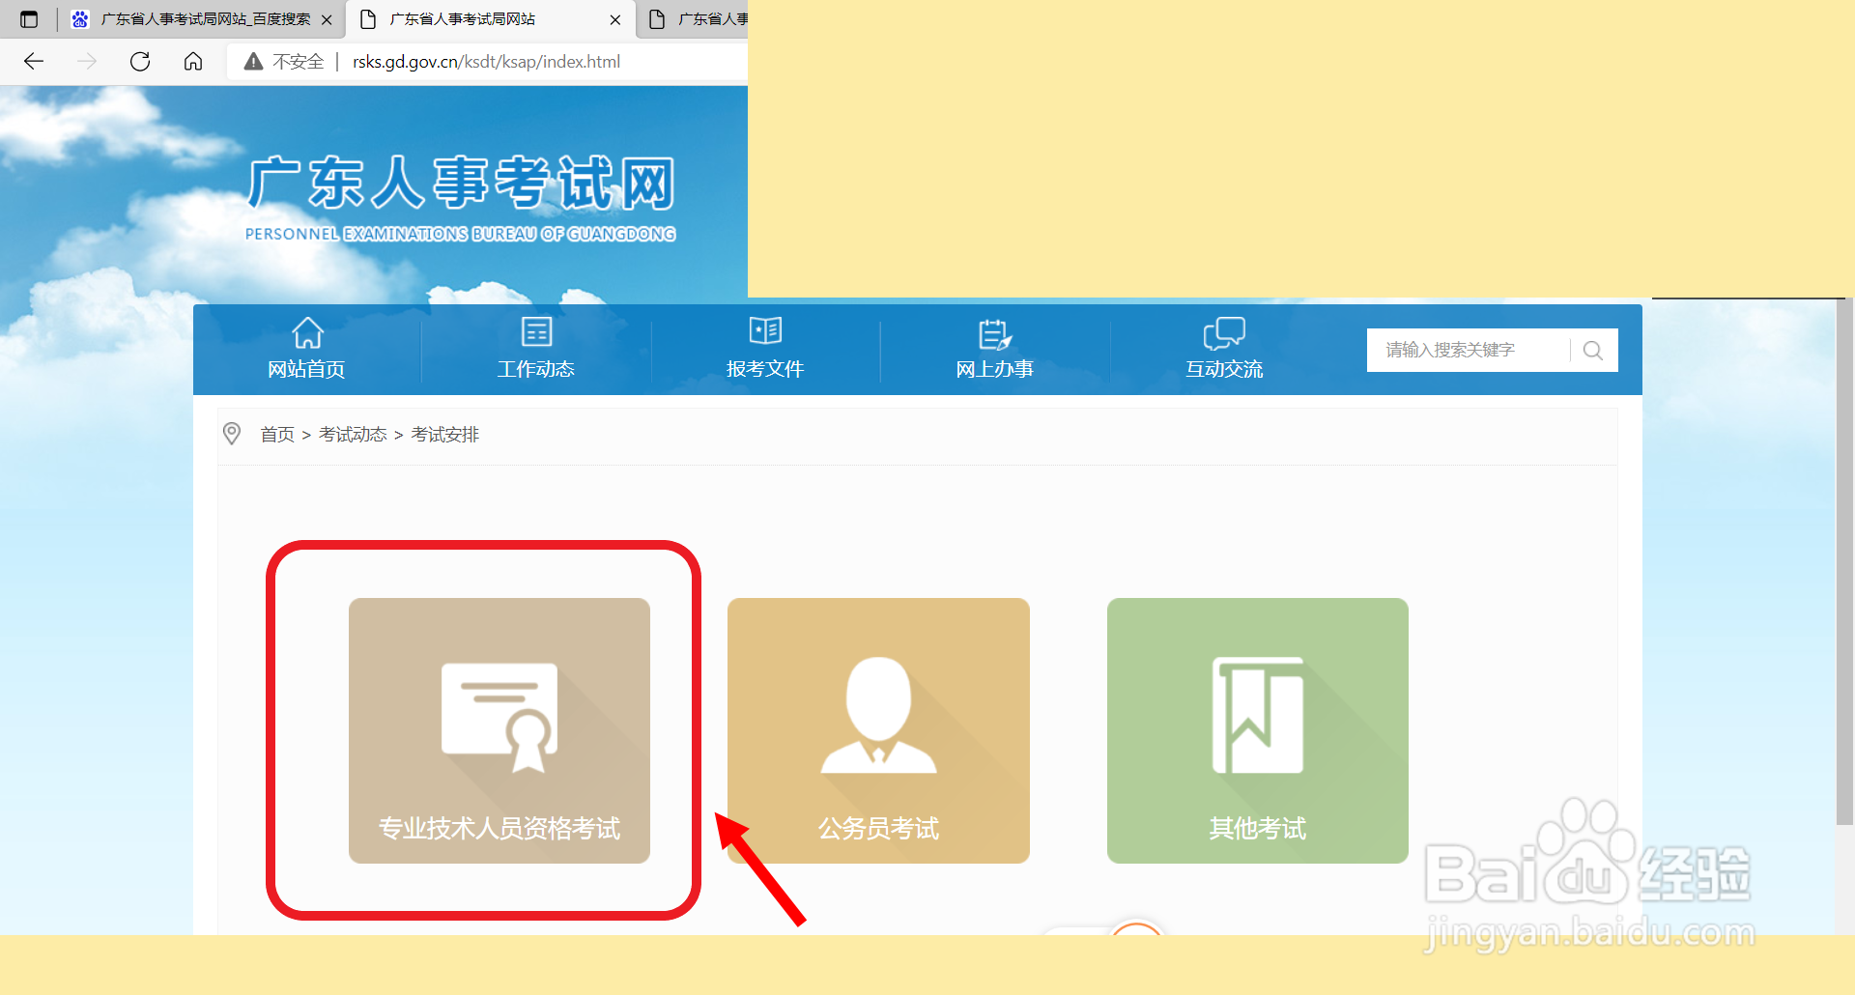Click the page vertical scrollbar
Image resolution: width=1855 pixels, height=995 pixels.
pyautogui.click(x=1844, y=560)
